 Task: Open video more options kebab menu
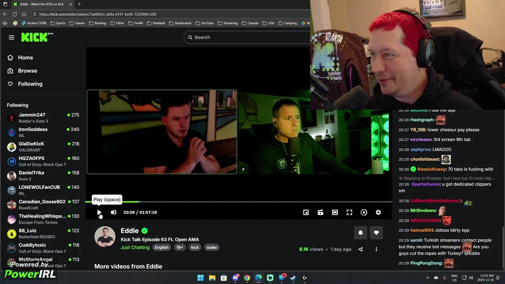(x=376, y=249)
